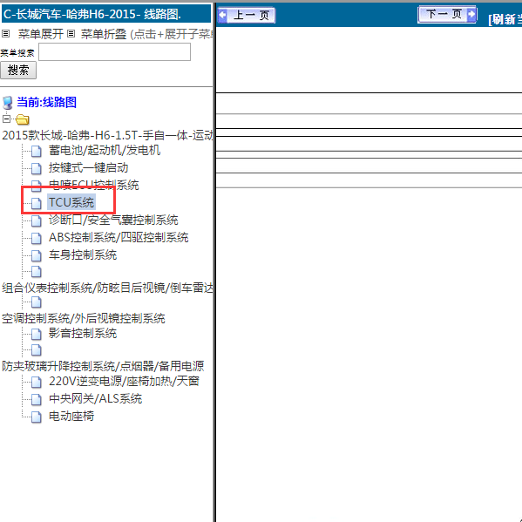
Task: Open 中央网关/ALS系统 tree item
Action: coord(95,398)
